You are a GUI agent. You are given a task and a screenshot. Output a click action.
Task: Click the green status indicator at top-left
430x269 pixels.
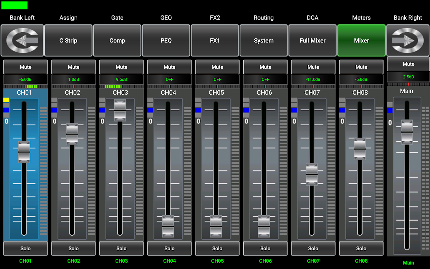[14, 5]
